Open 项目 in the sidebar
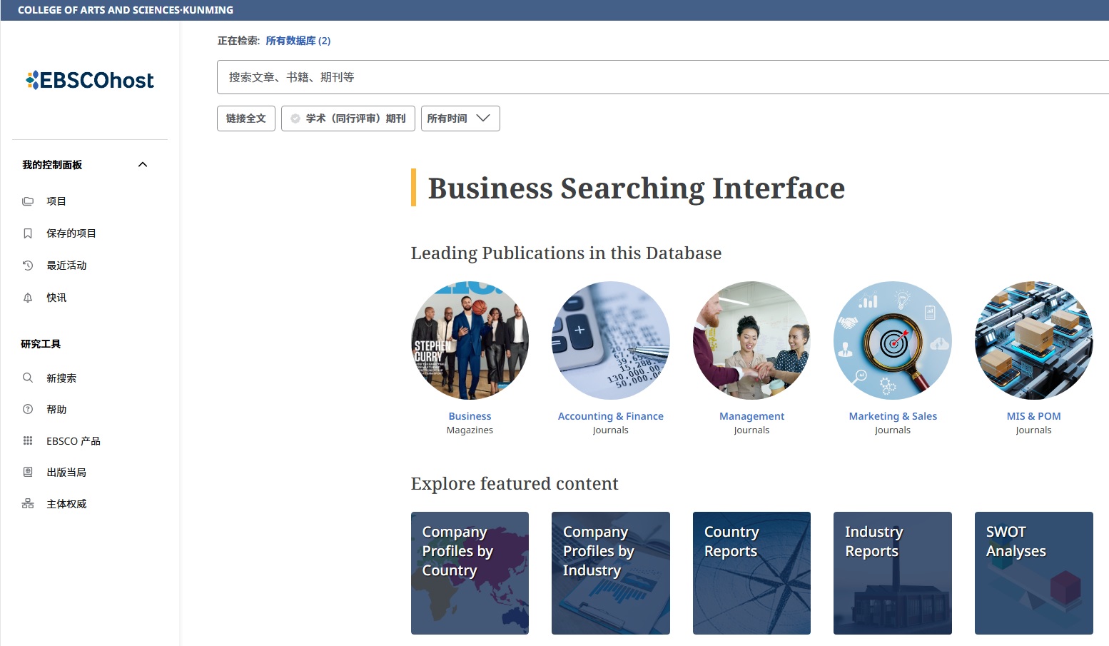 tap(56, 201)
